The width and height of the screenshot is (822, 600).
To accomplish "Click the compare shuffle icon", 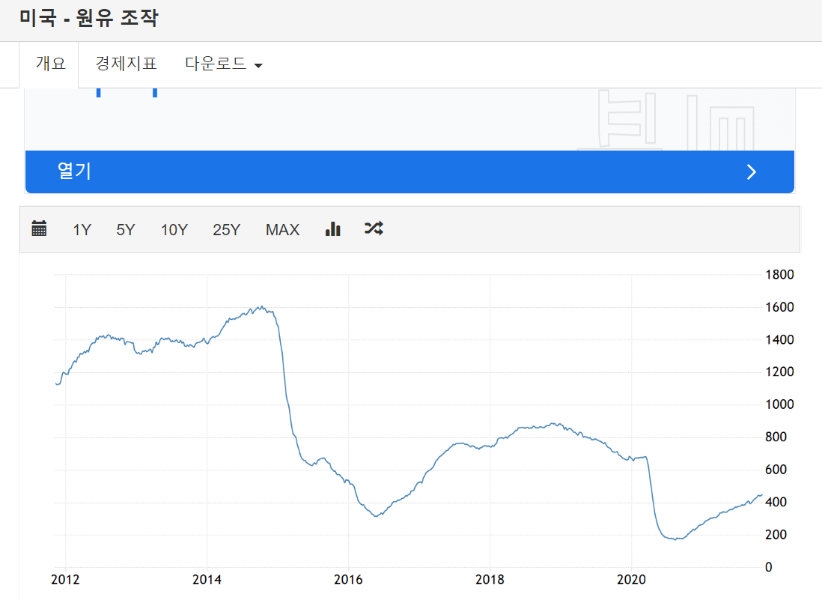I will (374, 228).
